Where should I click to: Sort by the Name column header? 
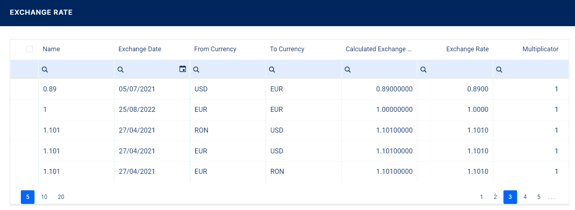51,49
